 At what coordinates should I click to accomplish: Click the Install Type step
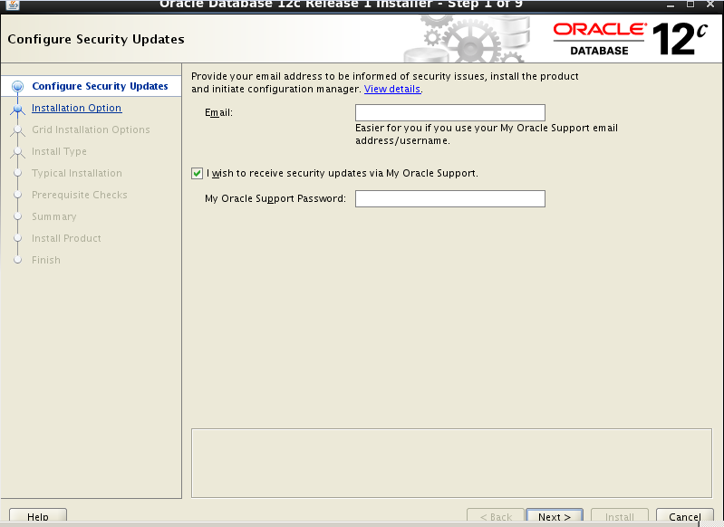point(59,151)
